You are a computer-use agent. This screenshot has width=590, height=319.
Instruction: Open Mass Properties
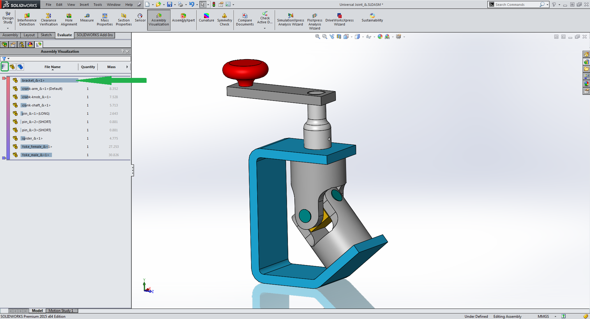point(104,19)
